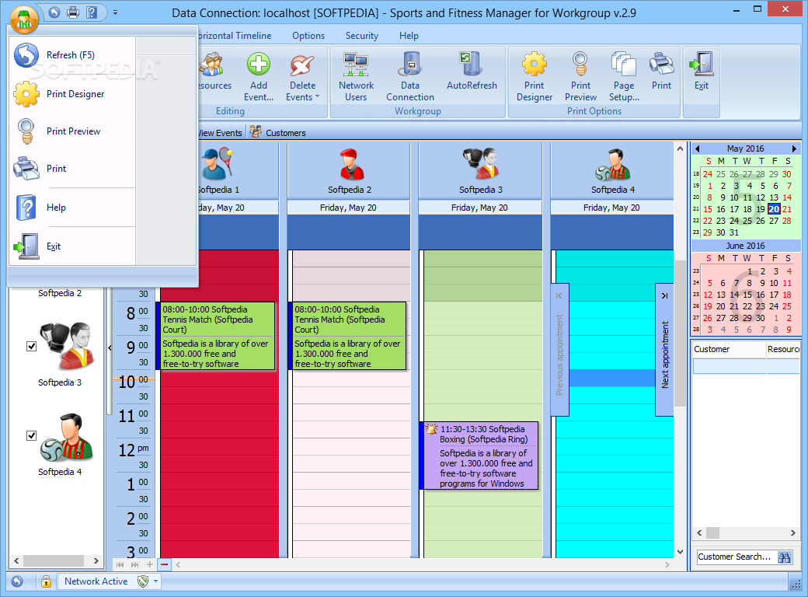Uncheck Softpedia 4 resource checkbox

pyautogui.click(x=31, y=435)
